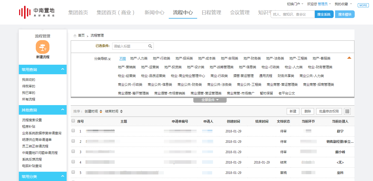Click the orange New Process signpost icon
373x181 pixels.
point(43,47)
